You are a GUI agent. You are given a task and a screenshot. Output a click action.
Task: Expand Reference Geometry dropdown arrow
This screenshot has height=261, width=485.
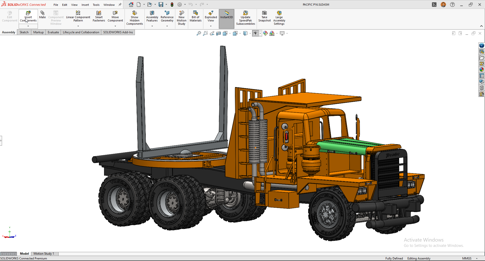pos(167,26)
